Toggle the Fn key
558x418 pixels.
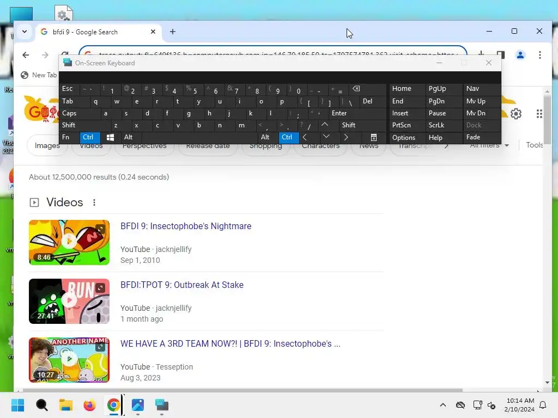coord(69,137)
